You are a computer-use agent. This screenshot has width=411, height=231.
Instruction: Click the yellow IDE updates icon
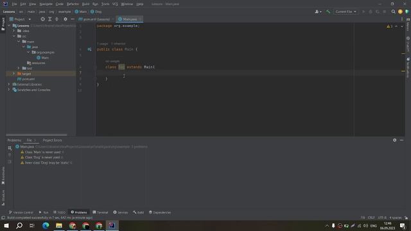(x=400, y=12)
